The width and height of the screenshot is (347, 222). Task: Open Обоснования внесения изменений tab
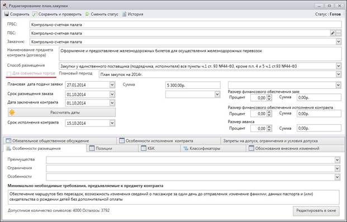pyautogui.click(x=295, y=148)
